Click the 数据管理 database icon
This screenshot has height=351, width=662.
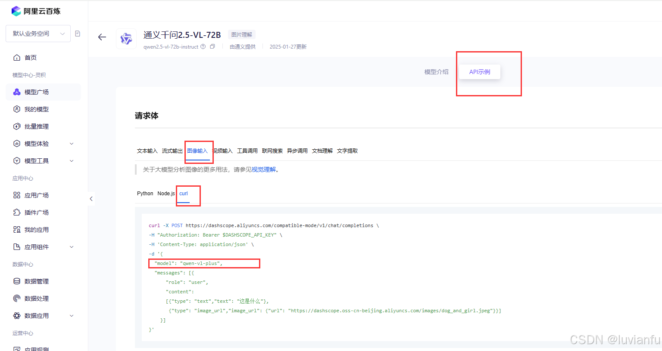[17, 281]
